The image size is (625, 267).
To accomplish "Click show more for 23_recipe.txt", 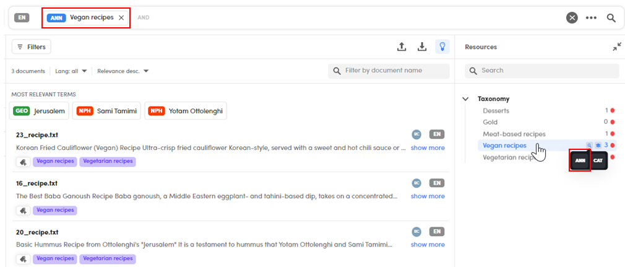I will pyautogui.click(x=428, y=147).
